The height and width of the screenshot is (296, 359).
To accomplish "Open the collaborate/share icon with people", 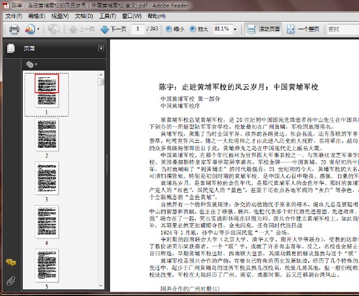I will click(x=30, y=29).
